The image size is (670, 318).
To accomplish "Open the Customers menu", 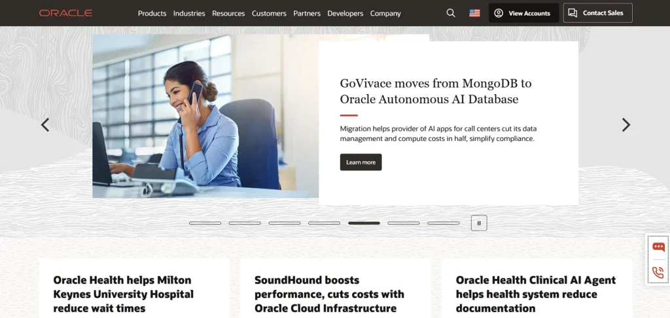I will 269,13.
